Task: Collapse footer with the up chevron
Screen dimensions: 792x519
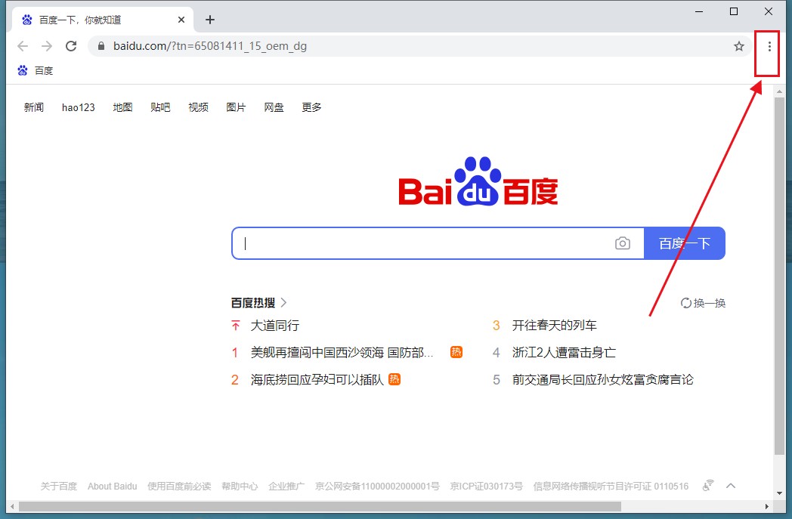Action: click(730, 486)
